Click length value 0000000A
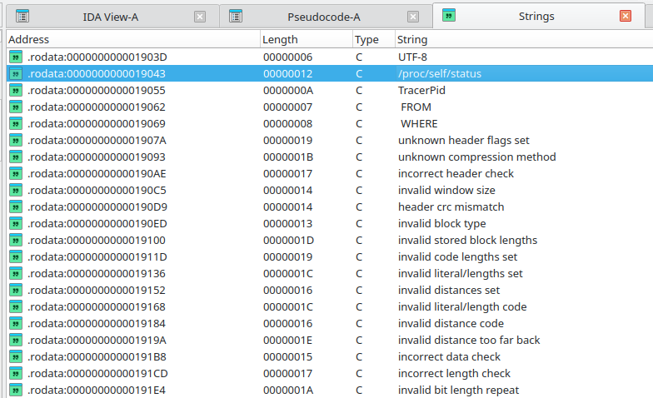 click(288, 90)
